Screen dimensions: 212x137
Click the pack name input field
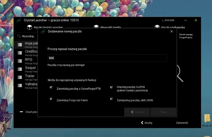click(x=107, y=58)
